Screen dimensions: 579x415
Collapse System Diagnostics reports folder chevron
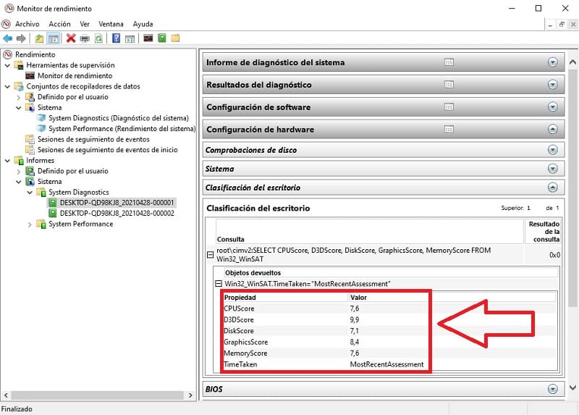tap(30, 193)
